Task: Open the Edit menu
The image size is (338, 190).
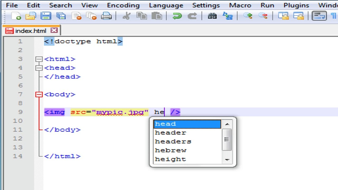Action: click(33, 5)
